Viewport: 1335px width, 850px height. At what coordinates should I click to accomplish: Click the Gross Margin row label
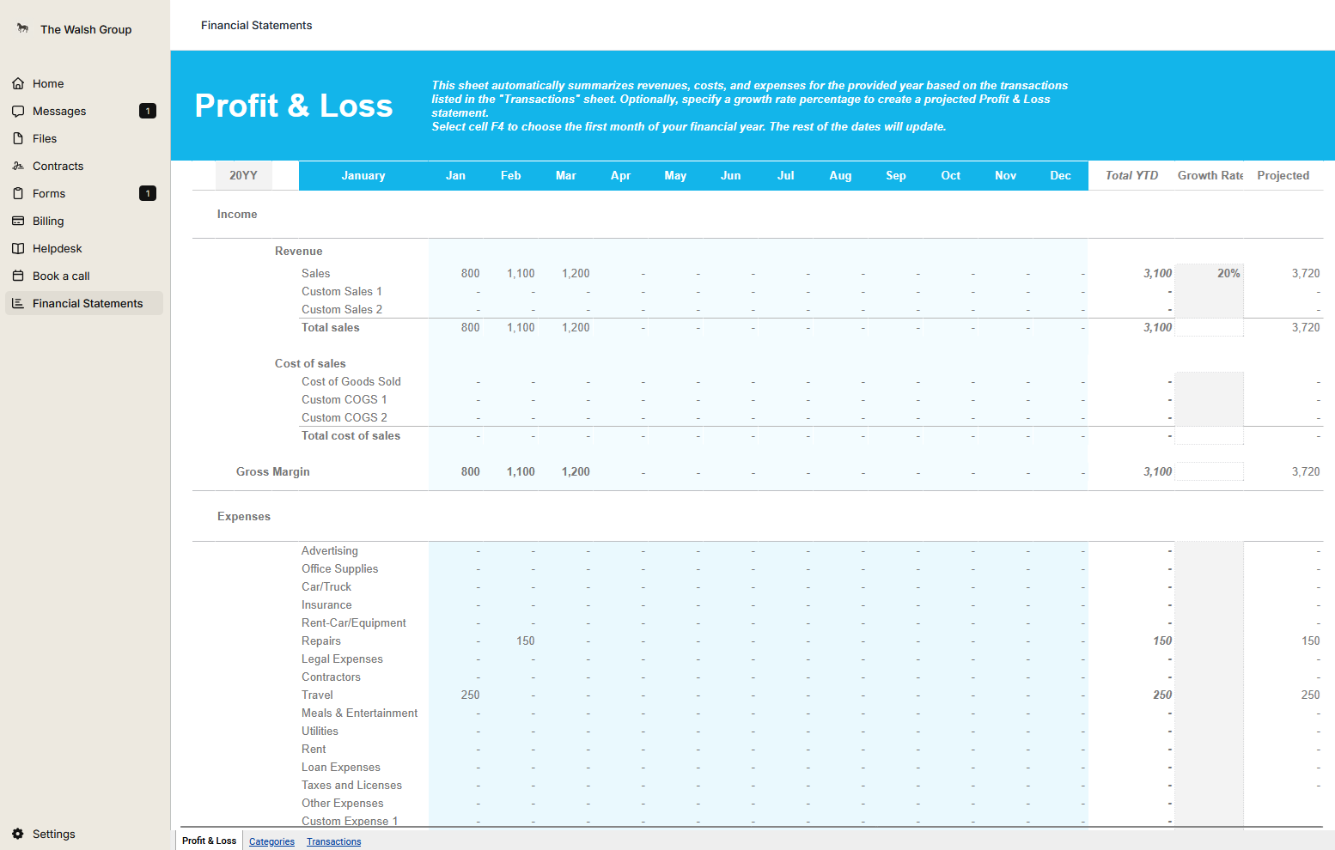(x=273, y=471)
